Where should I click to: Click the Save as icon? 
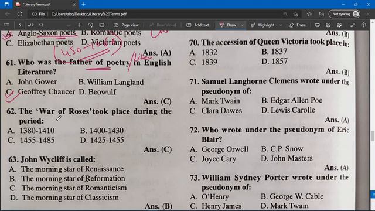point(339,25)
